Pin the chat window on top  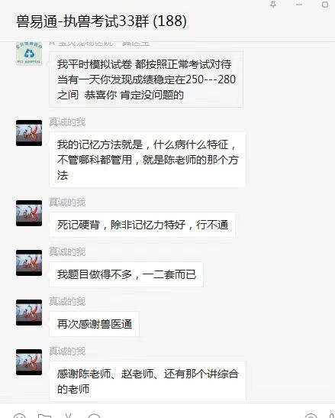[273, 5]
